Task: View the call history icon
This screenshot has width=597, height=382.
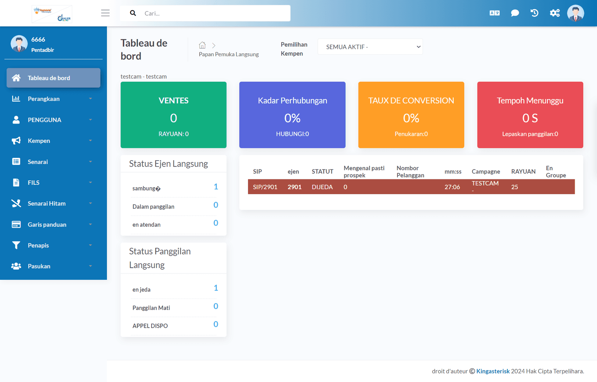Action: (534, 13)
